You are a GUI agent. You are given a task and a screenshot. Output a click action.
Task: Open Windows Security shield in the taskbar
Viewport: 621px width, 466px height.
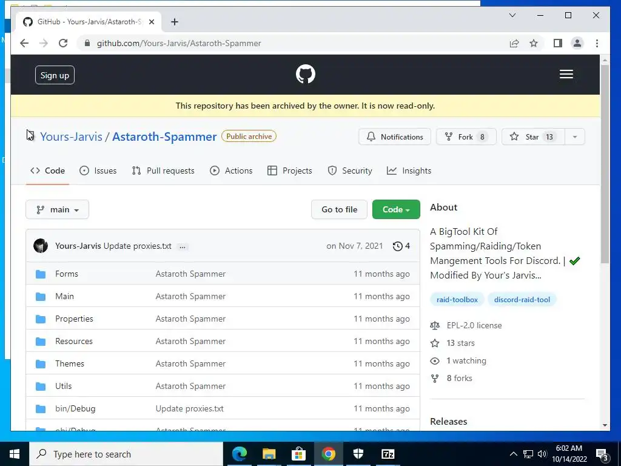point(358,454)
